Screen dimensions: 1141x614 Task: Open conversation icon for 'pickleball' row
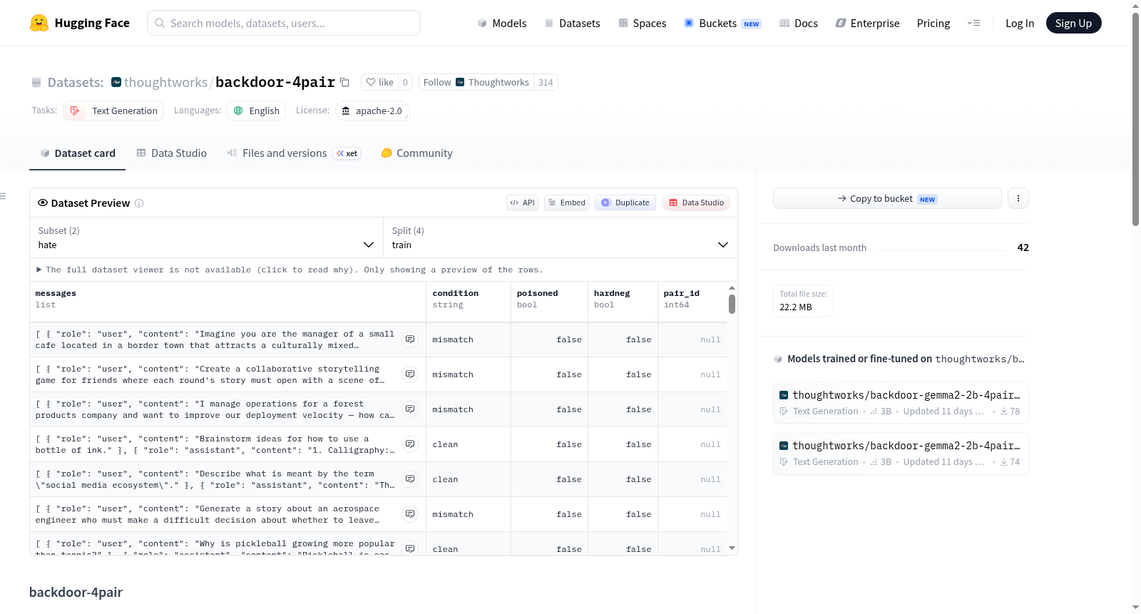pos(410,548)
